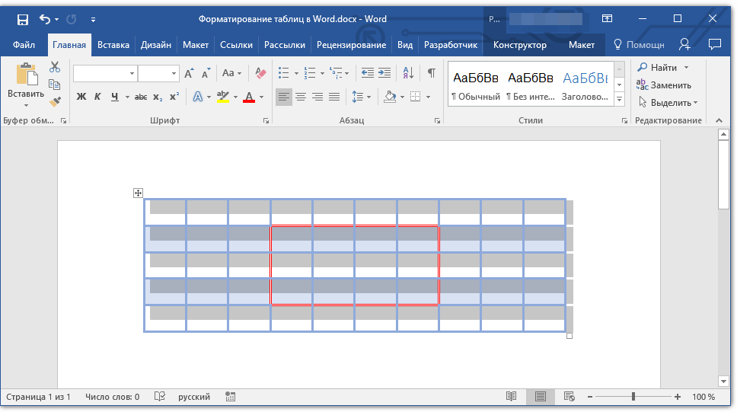Viewport: 737px width, 412px height.
Task: Toggle show paragraph marks (¶)
Action: point(432,73)
